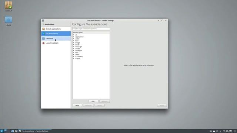
Task: Switch desktops with the pager widget
Action: point(7,131)
